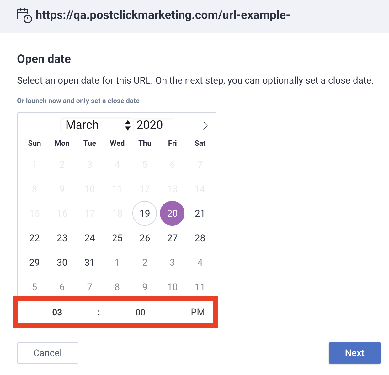Select highlighted March 20 date
389x375 pixels.
click(172, 213)
